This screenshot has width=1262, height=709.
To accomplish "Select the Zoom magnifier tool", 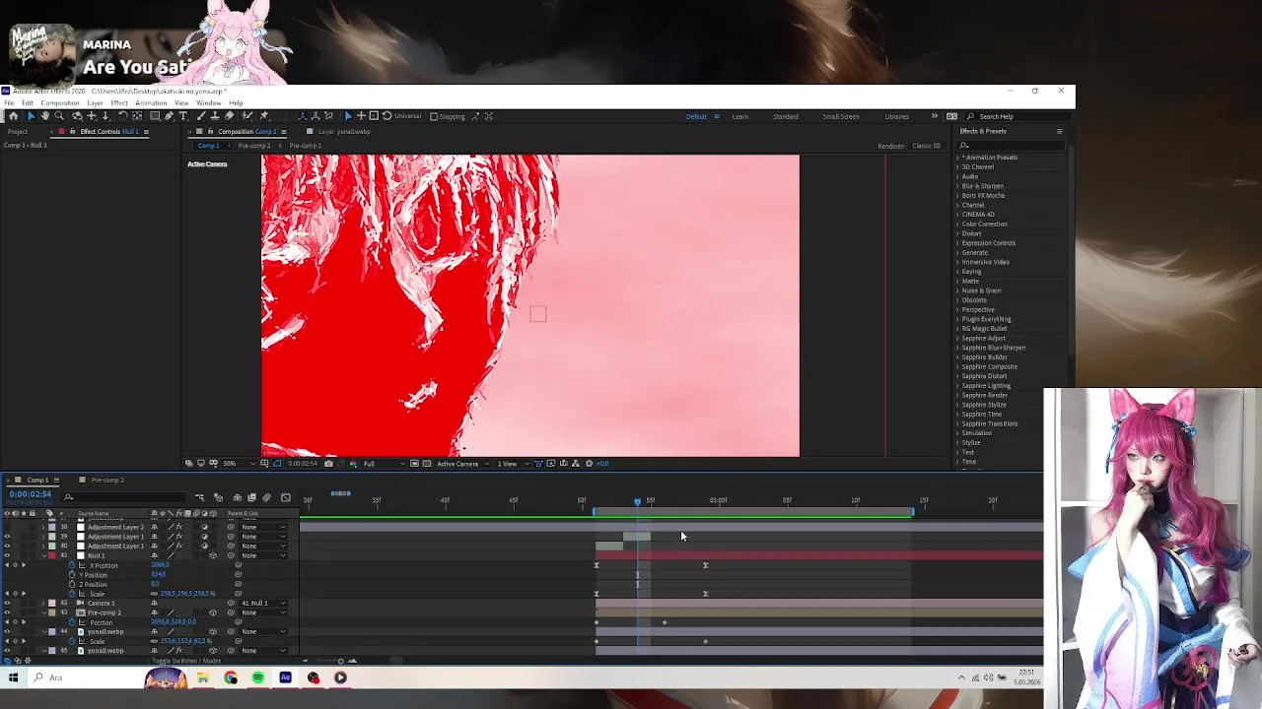I will click(x=58, y=116).
